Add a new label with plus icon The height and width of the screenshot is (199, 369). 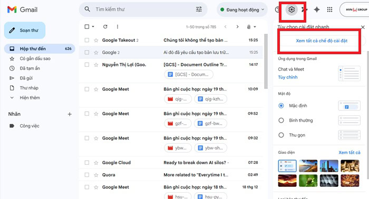(70, 114)
